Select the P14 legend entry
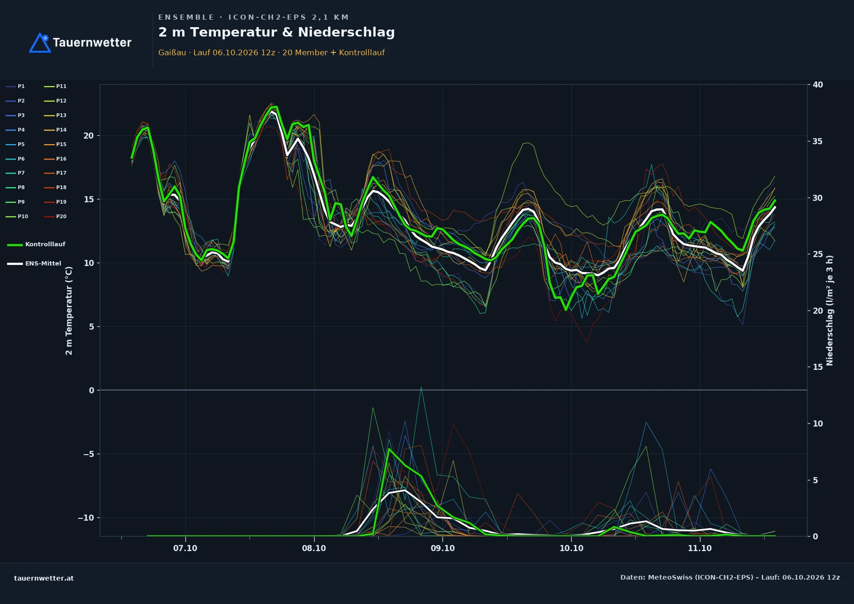Image resolution: width=854 pixels, height=604 pixels. click(55, 130)
